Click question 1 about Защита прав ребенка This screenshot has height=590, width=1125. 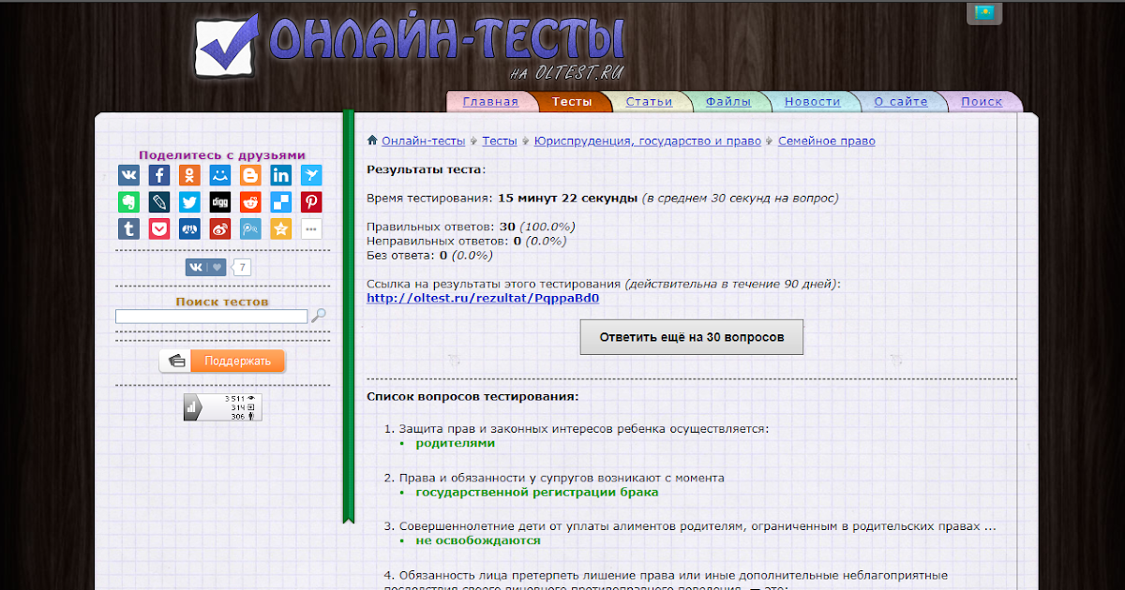[x=584, y=429]
